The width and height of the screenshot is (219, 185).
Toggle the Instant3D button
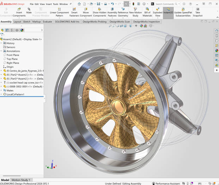coord(168,12)
